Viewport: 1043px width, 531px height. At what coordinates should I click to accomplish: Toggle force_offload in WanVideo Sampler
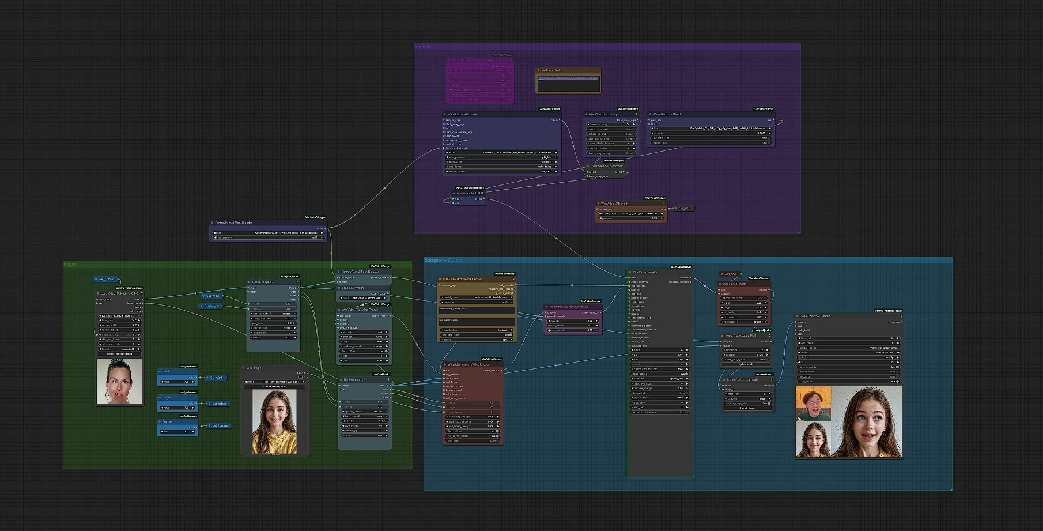pyautogui.click(x=659, y=374)
